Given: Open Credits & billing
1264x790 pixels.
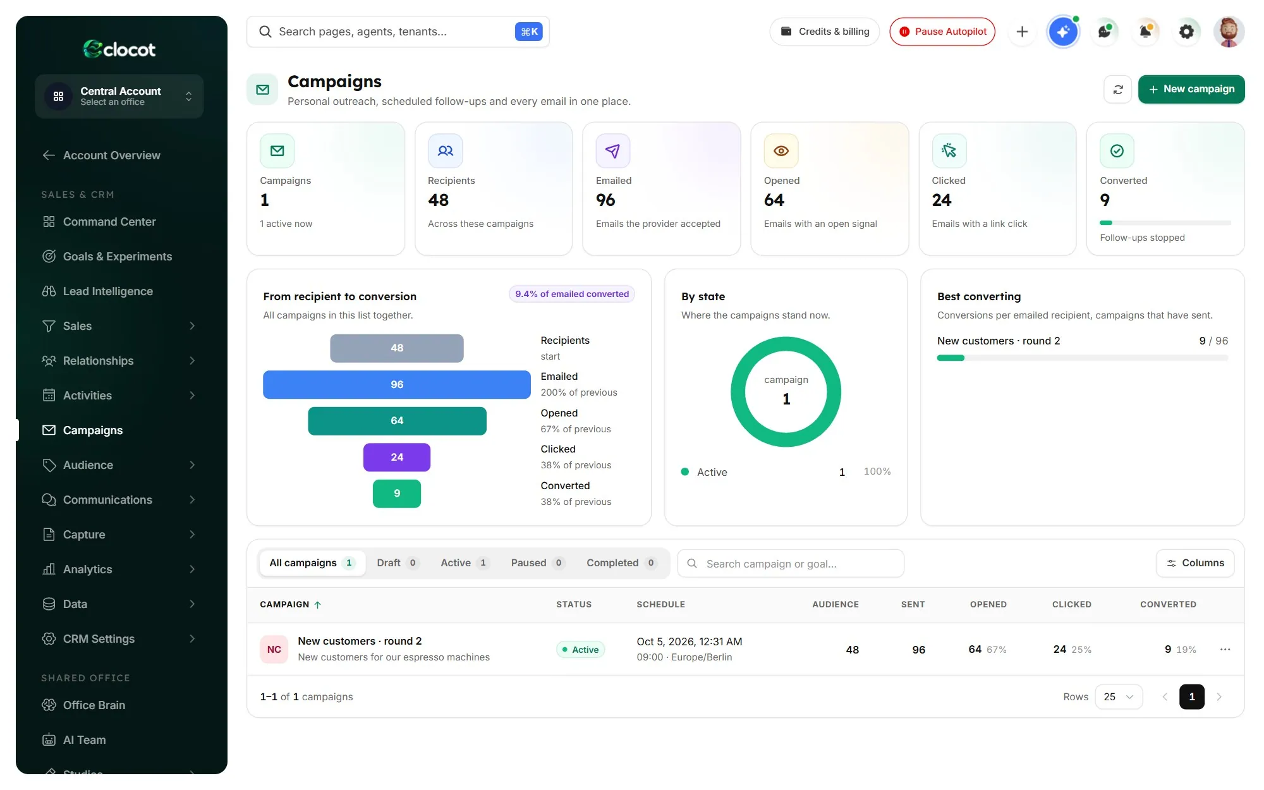Looking at the screenshot, I should tap(824, 32).
